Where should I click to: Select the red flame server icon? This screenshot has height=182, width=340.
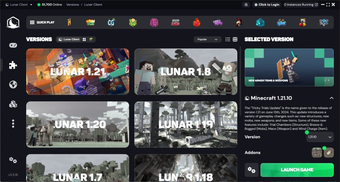click(x=197, y=22)
